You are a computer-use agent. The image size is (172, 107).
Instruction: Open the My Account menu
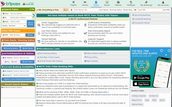[x=163, y=3]
